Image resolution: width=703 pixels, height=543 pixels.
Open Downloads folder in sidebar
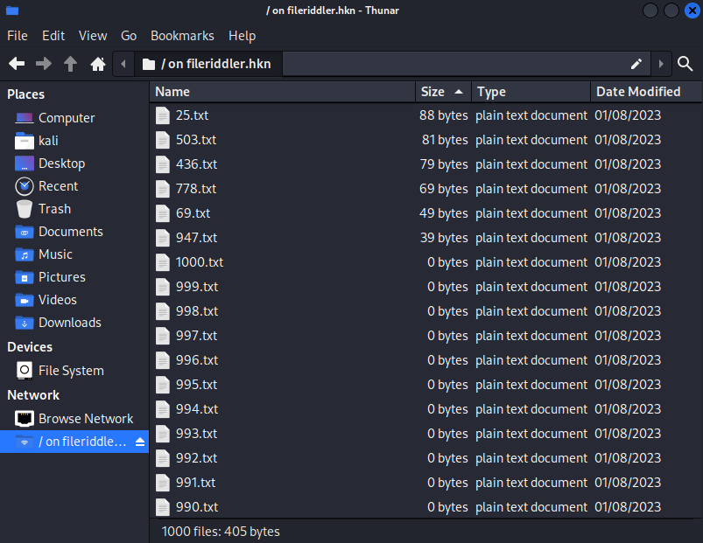click(x=69, y=323)
